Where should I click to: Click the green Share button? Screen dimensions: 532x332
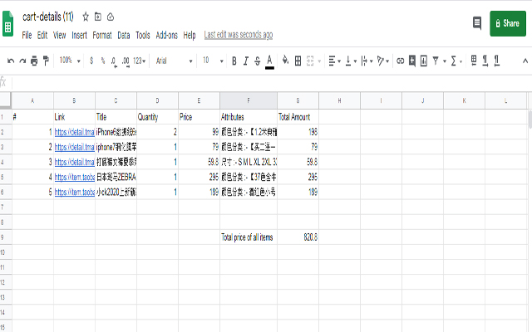508,23
